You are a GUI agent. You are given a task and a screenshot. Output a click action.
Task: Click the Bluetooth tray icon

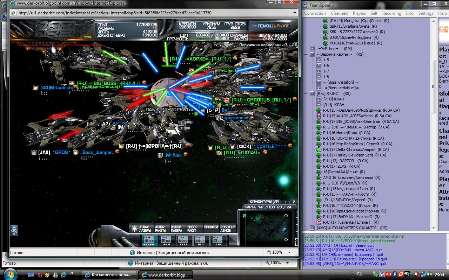point(395,274)
